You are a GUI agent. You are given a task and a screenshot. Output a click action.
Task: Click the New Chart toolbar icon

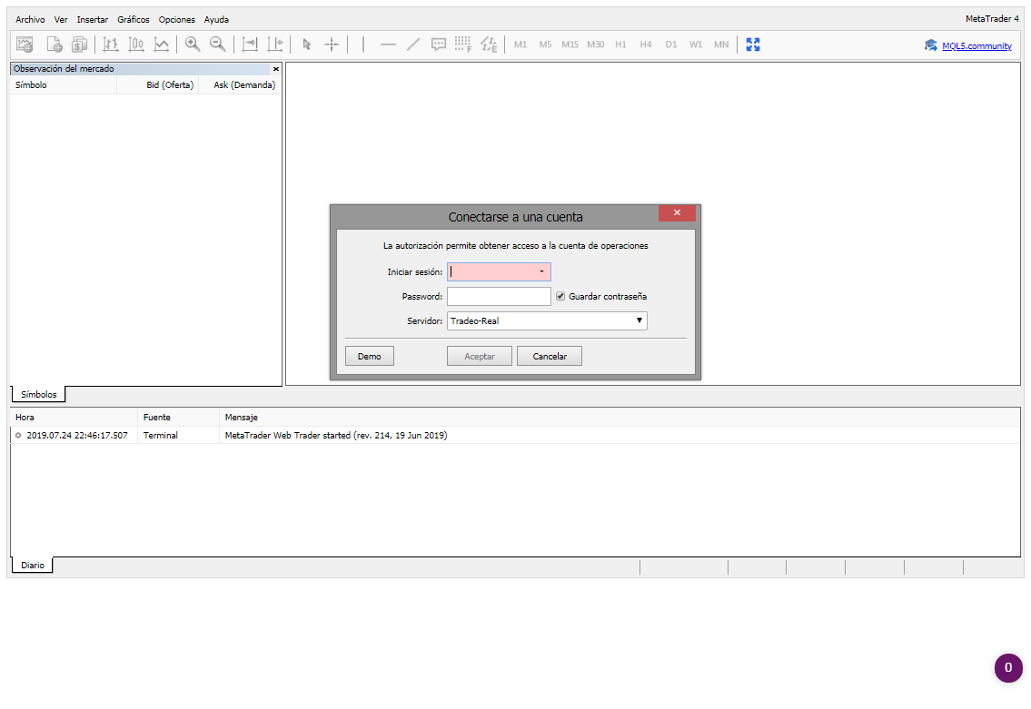point(25,44)
